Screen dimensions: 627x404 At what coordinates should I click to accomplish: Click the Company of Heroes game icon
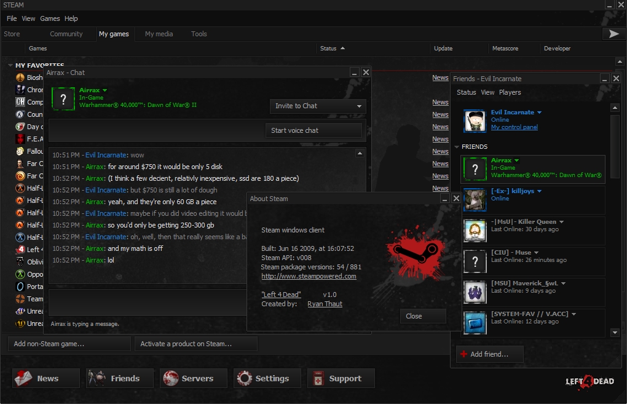click(x=20, y=102)
